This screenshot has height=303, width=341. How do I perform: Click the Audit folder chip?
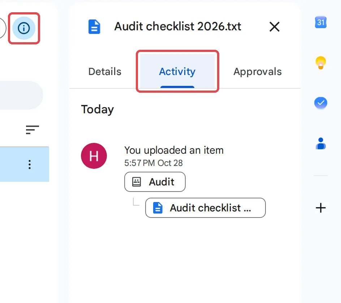[155, 182]
